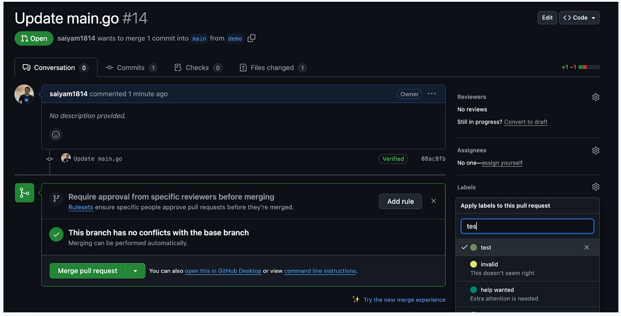Click the Assignees section heading
The image size is (621, 316).
tap(472, 151)
